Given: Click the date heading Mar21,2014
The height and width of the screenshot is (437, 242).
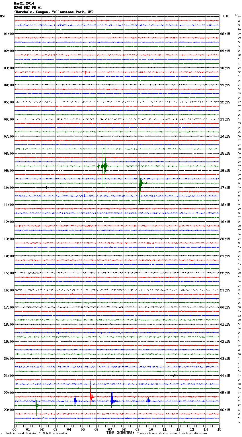Looking at the screenshot, I should 24,3.
